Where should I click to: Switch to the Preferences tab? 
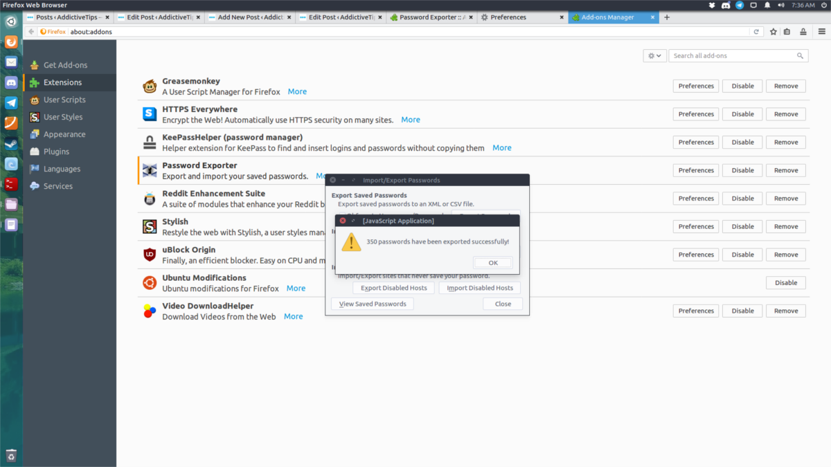click(522, 17)
